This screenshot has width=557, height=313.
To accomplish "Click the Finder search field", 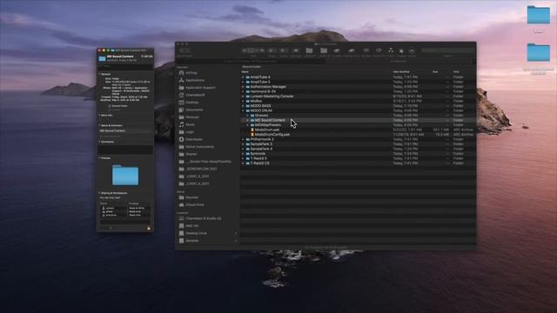I will (x=447, y=50).
